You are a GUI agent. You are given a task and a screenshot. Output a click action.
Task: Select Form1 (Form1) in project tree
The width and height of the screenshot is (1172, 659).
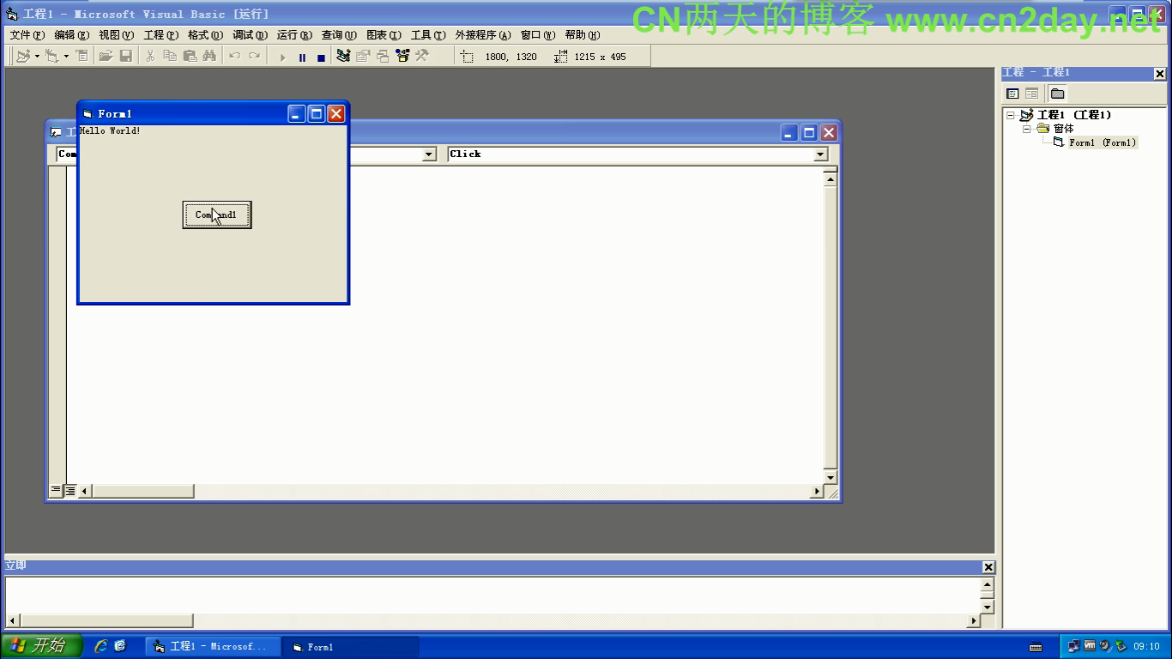point(1103,142)
